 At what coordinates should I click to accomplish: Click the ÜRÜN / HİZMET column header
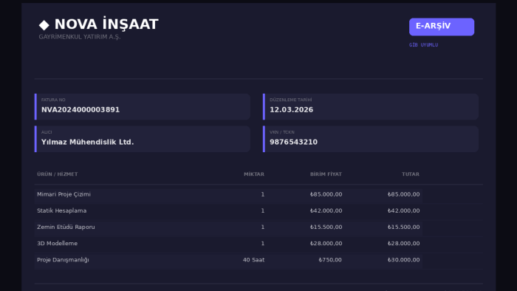(58, 174)
